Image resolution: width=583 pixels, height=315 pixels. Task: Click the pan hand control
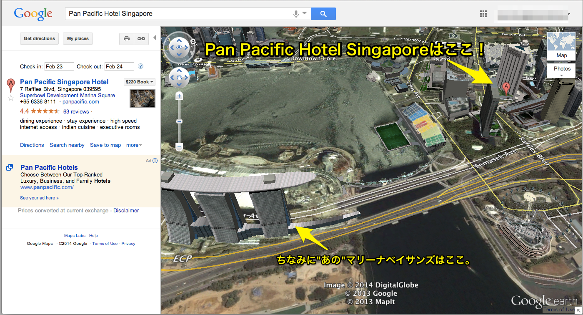179,78
